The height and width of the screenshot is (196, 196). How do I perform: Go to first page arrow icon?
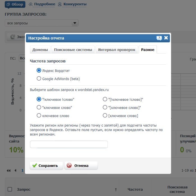[x=8, y=170]
